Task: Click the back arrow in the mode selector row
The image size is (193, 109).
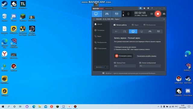Action: 116,31
